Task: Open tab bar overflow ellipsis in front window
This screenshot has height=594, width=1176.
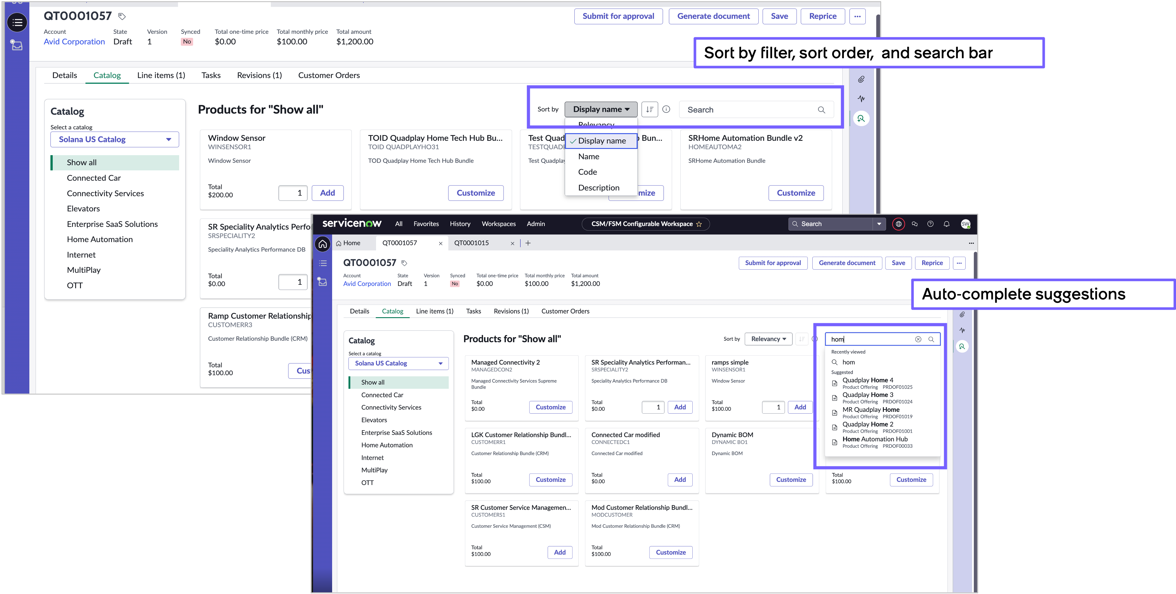Action: [x=971, y=243]
